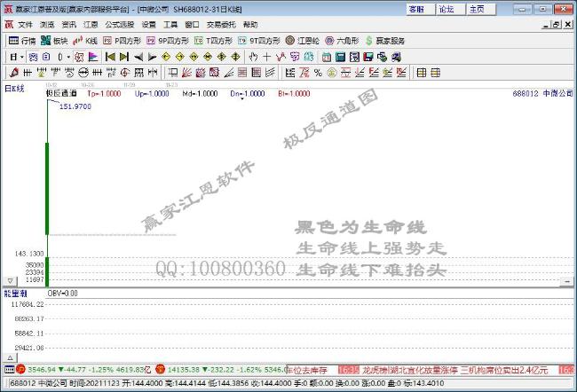Image resolution: width=577 pixels, height=392 pixels.
Task: Click the keyboard icon in status bar
Action: 9,370
